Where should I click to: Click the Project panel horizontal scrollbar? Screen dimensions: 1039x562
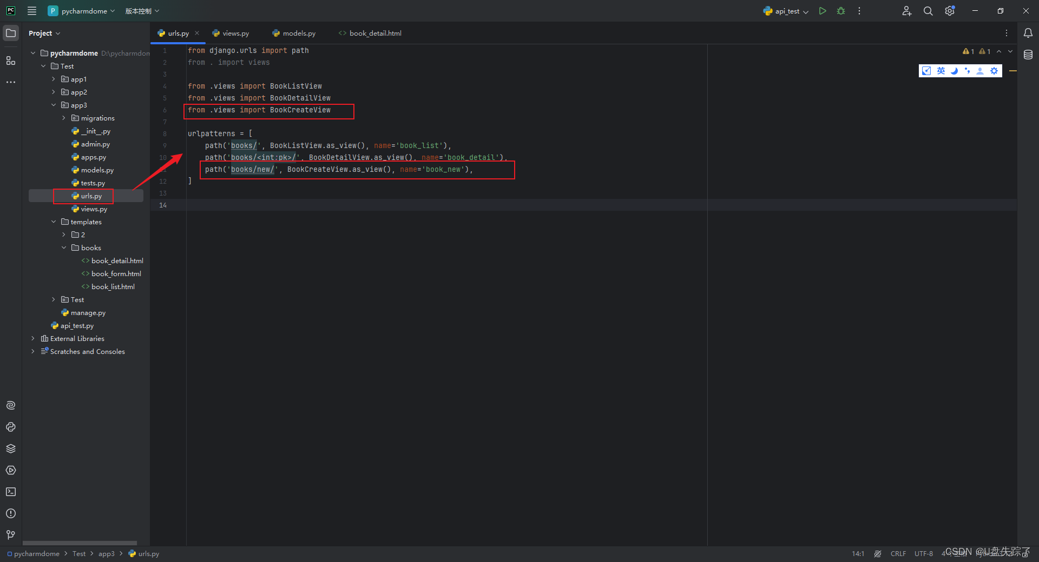click(x=80, y=544)
